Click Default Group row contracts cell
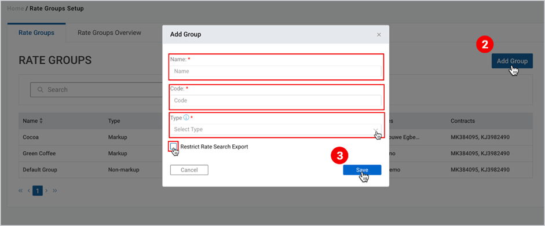Image resolution: width=545 pixels, height=226 pixels. pos(480,170)
